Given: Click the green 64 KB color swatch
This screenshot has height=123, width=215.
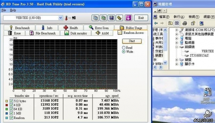Looking at the screenshot, I should click(x=7, y=109).
